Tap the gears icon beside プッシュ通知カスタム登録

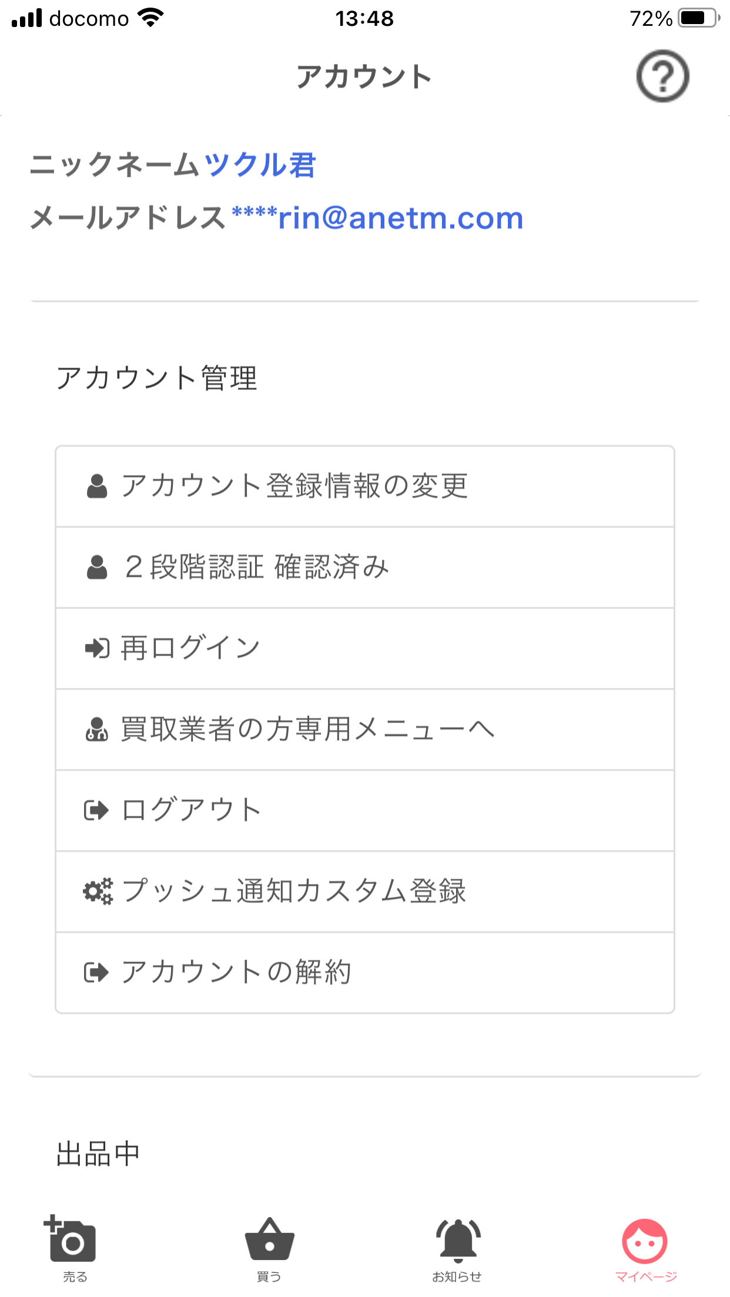click(x=98, y=892)
